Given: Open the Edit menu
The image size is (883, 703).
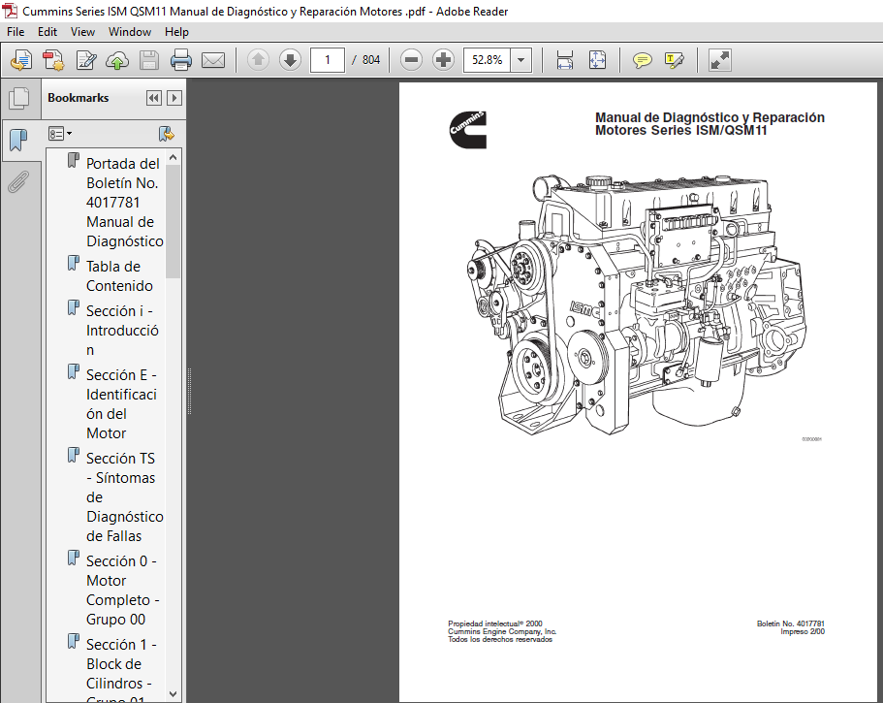Looking at the screenshot, I should pos(47,32).
